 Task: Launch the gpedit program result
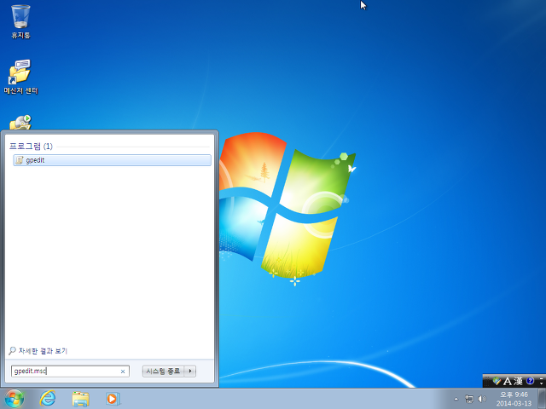coord(112,160)
